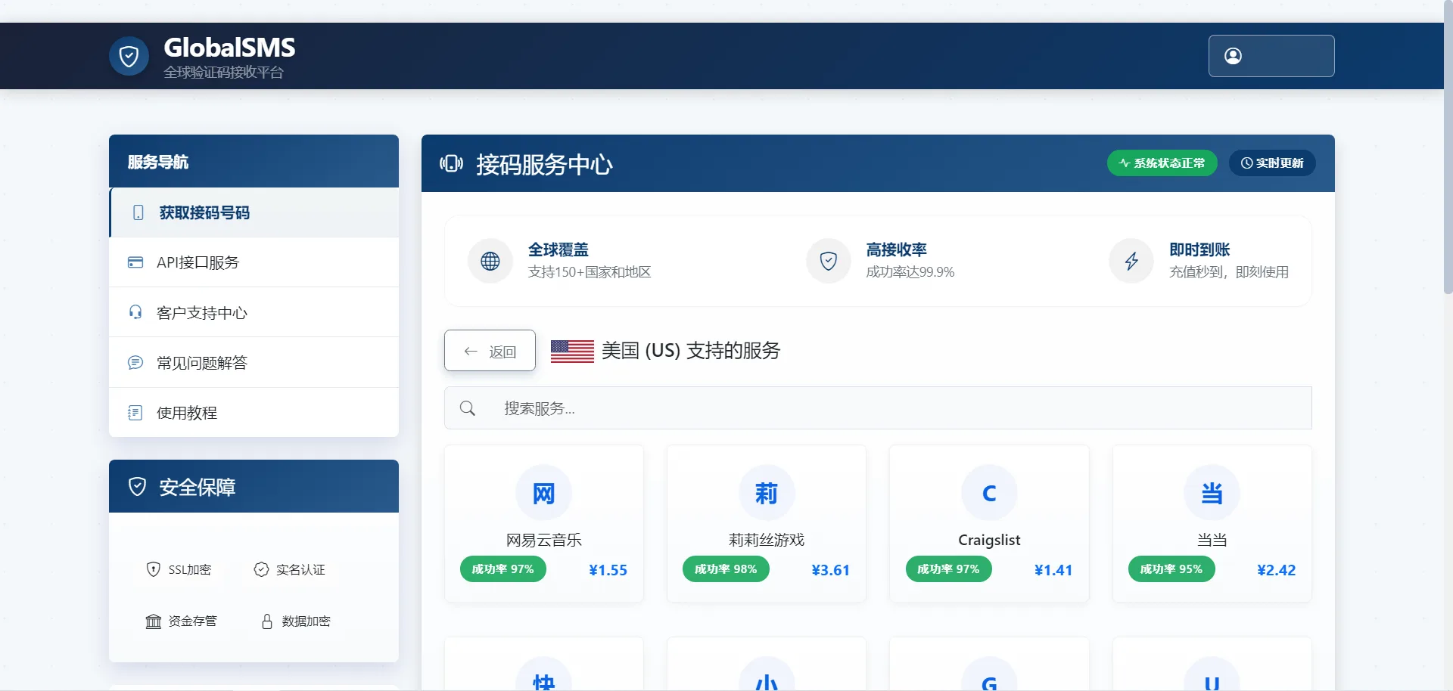Click the 全球覆盖 globe icon
1453x691 pixels.
(490, 260)
